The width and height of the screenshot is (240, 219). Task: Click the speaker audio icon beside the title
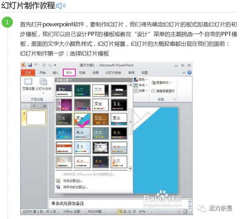click(61, 6)
